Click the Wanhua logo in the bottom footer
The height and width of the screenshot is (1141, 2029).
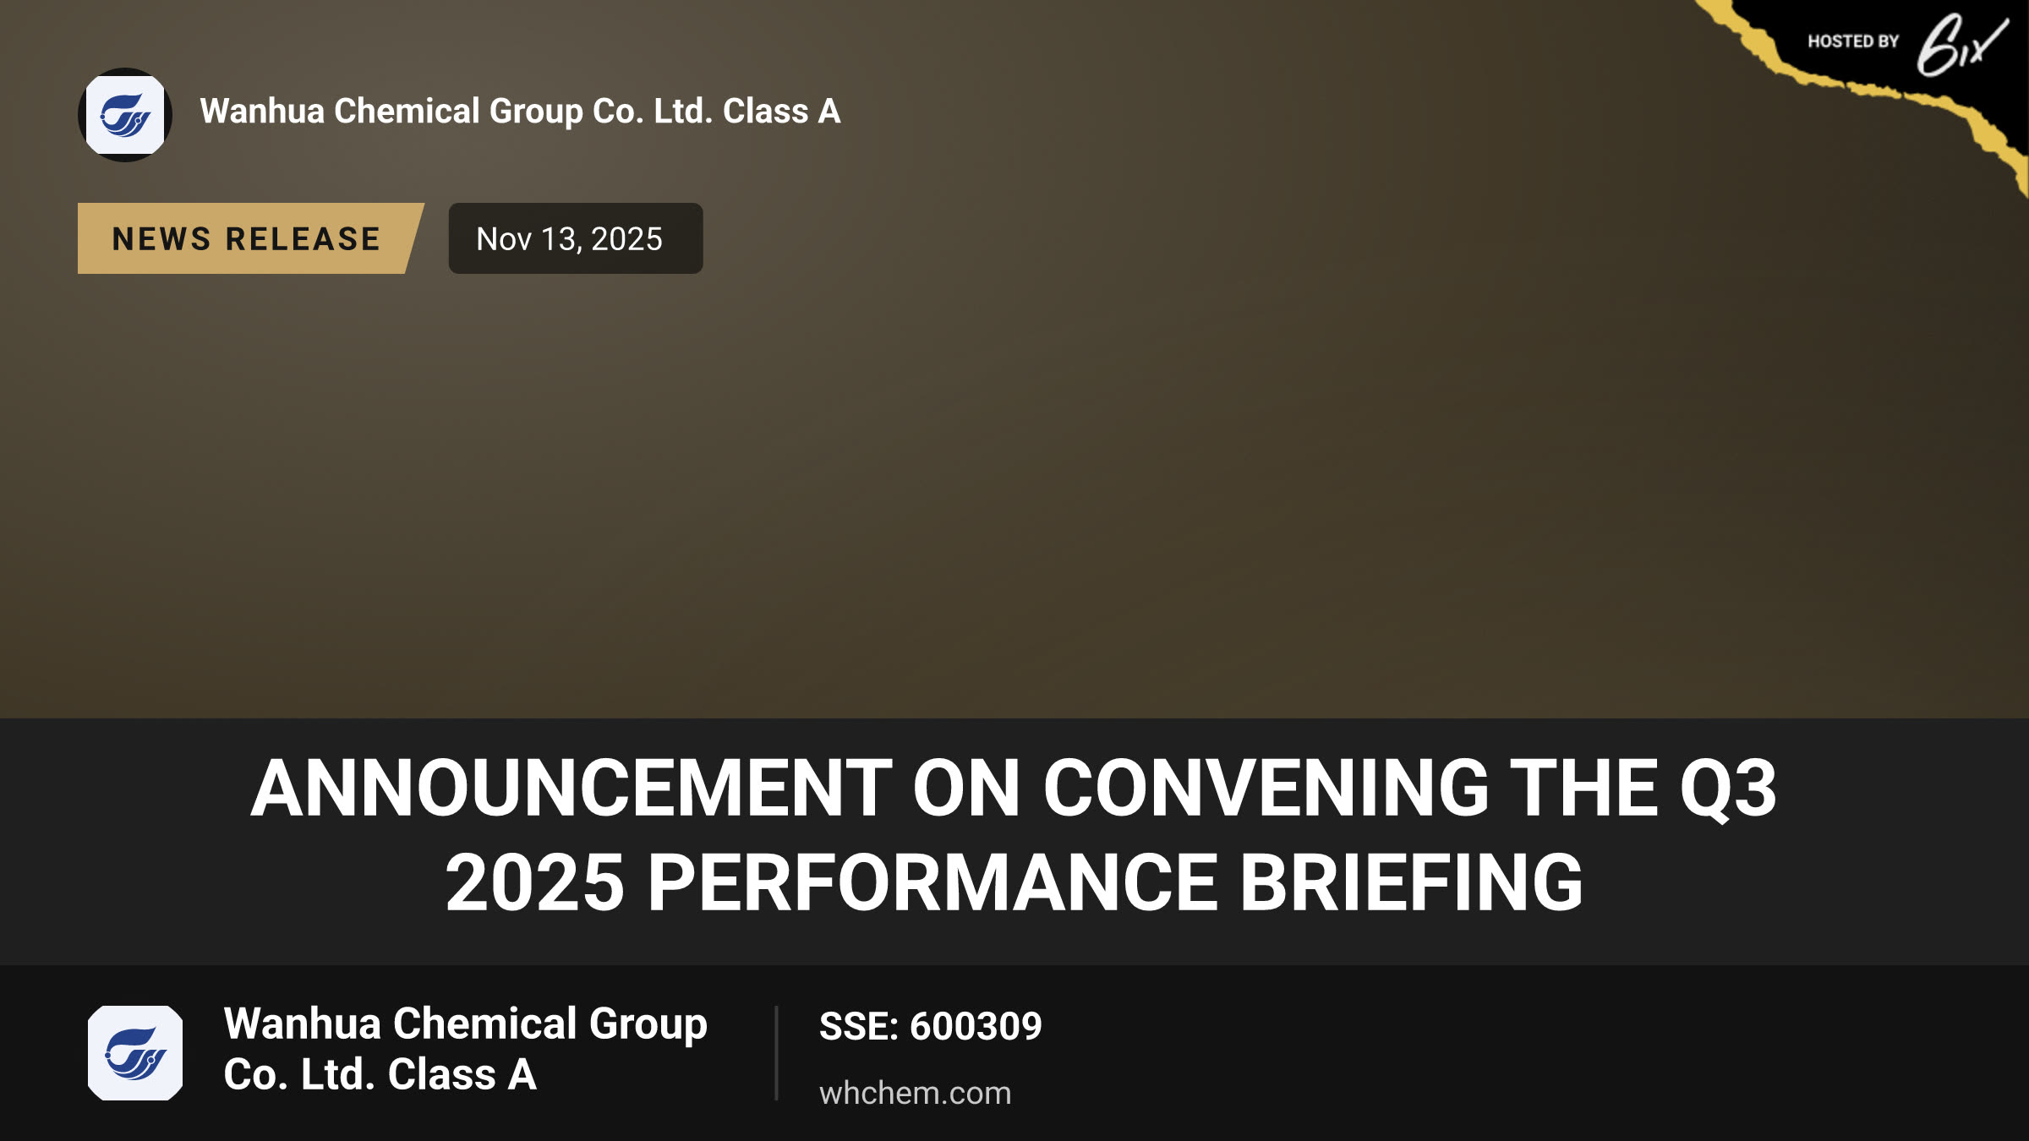point(135,1052)
